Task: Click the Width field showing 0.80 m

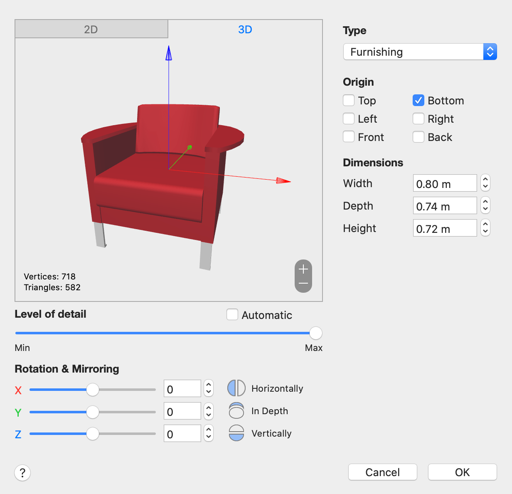Action: coord(445,183)
